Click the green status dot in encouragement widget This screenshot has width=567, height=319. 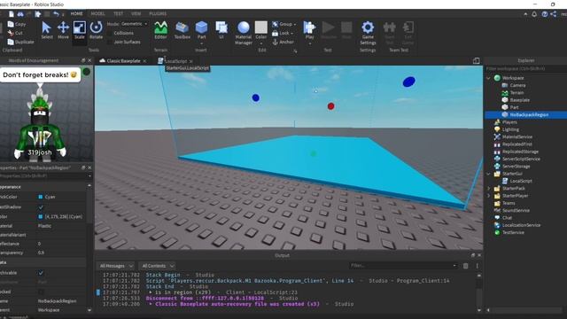tap(86, 72)
